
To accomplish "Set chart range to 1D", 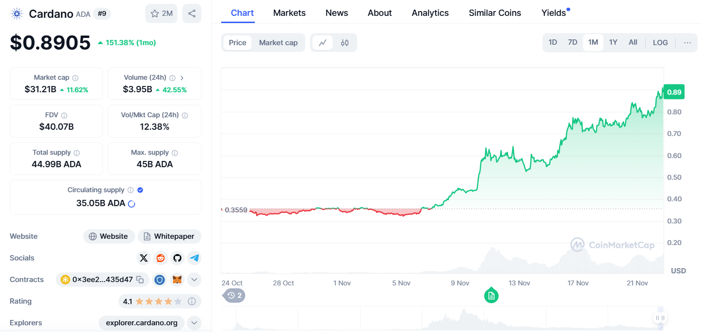I will coord(553,42).
